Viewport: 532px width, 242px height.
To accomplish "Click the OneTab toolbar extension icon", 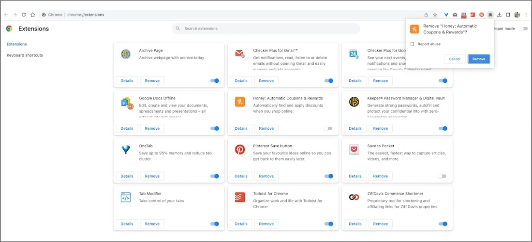I will (x=445, y=15).
